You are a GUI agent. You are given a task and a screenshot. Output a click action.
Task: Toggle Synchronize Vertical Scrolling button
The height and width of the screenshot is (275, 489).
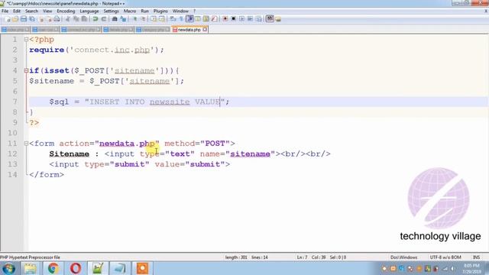click(x=154, y=19)
